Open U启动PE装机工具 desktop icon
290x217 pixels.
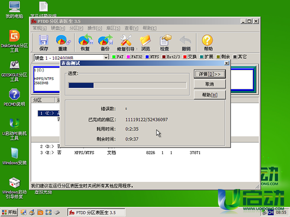click(x=14, y=129)
